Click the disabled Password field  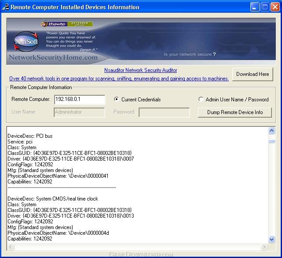164,112
